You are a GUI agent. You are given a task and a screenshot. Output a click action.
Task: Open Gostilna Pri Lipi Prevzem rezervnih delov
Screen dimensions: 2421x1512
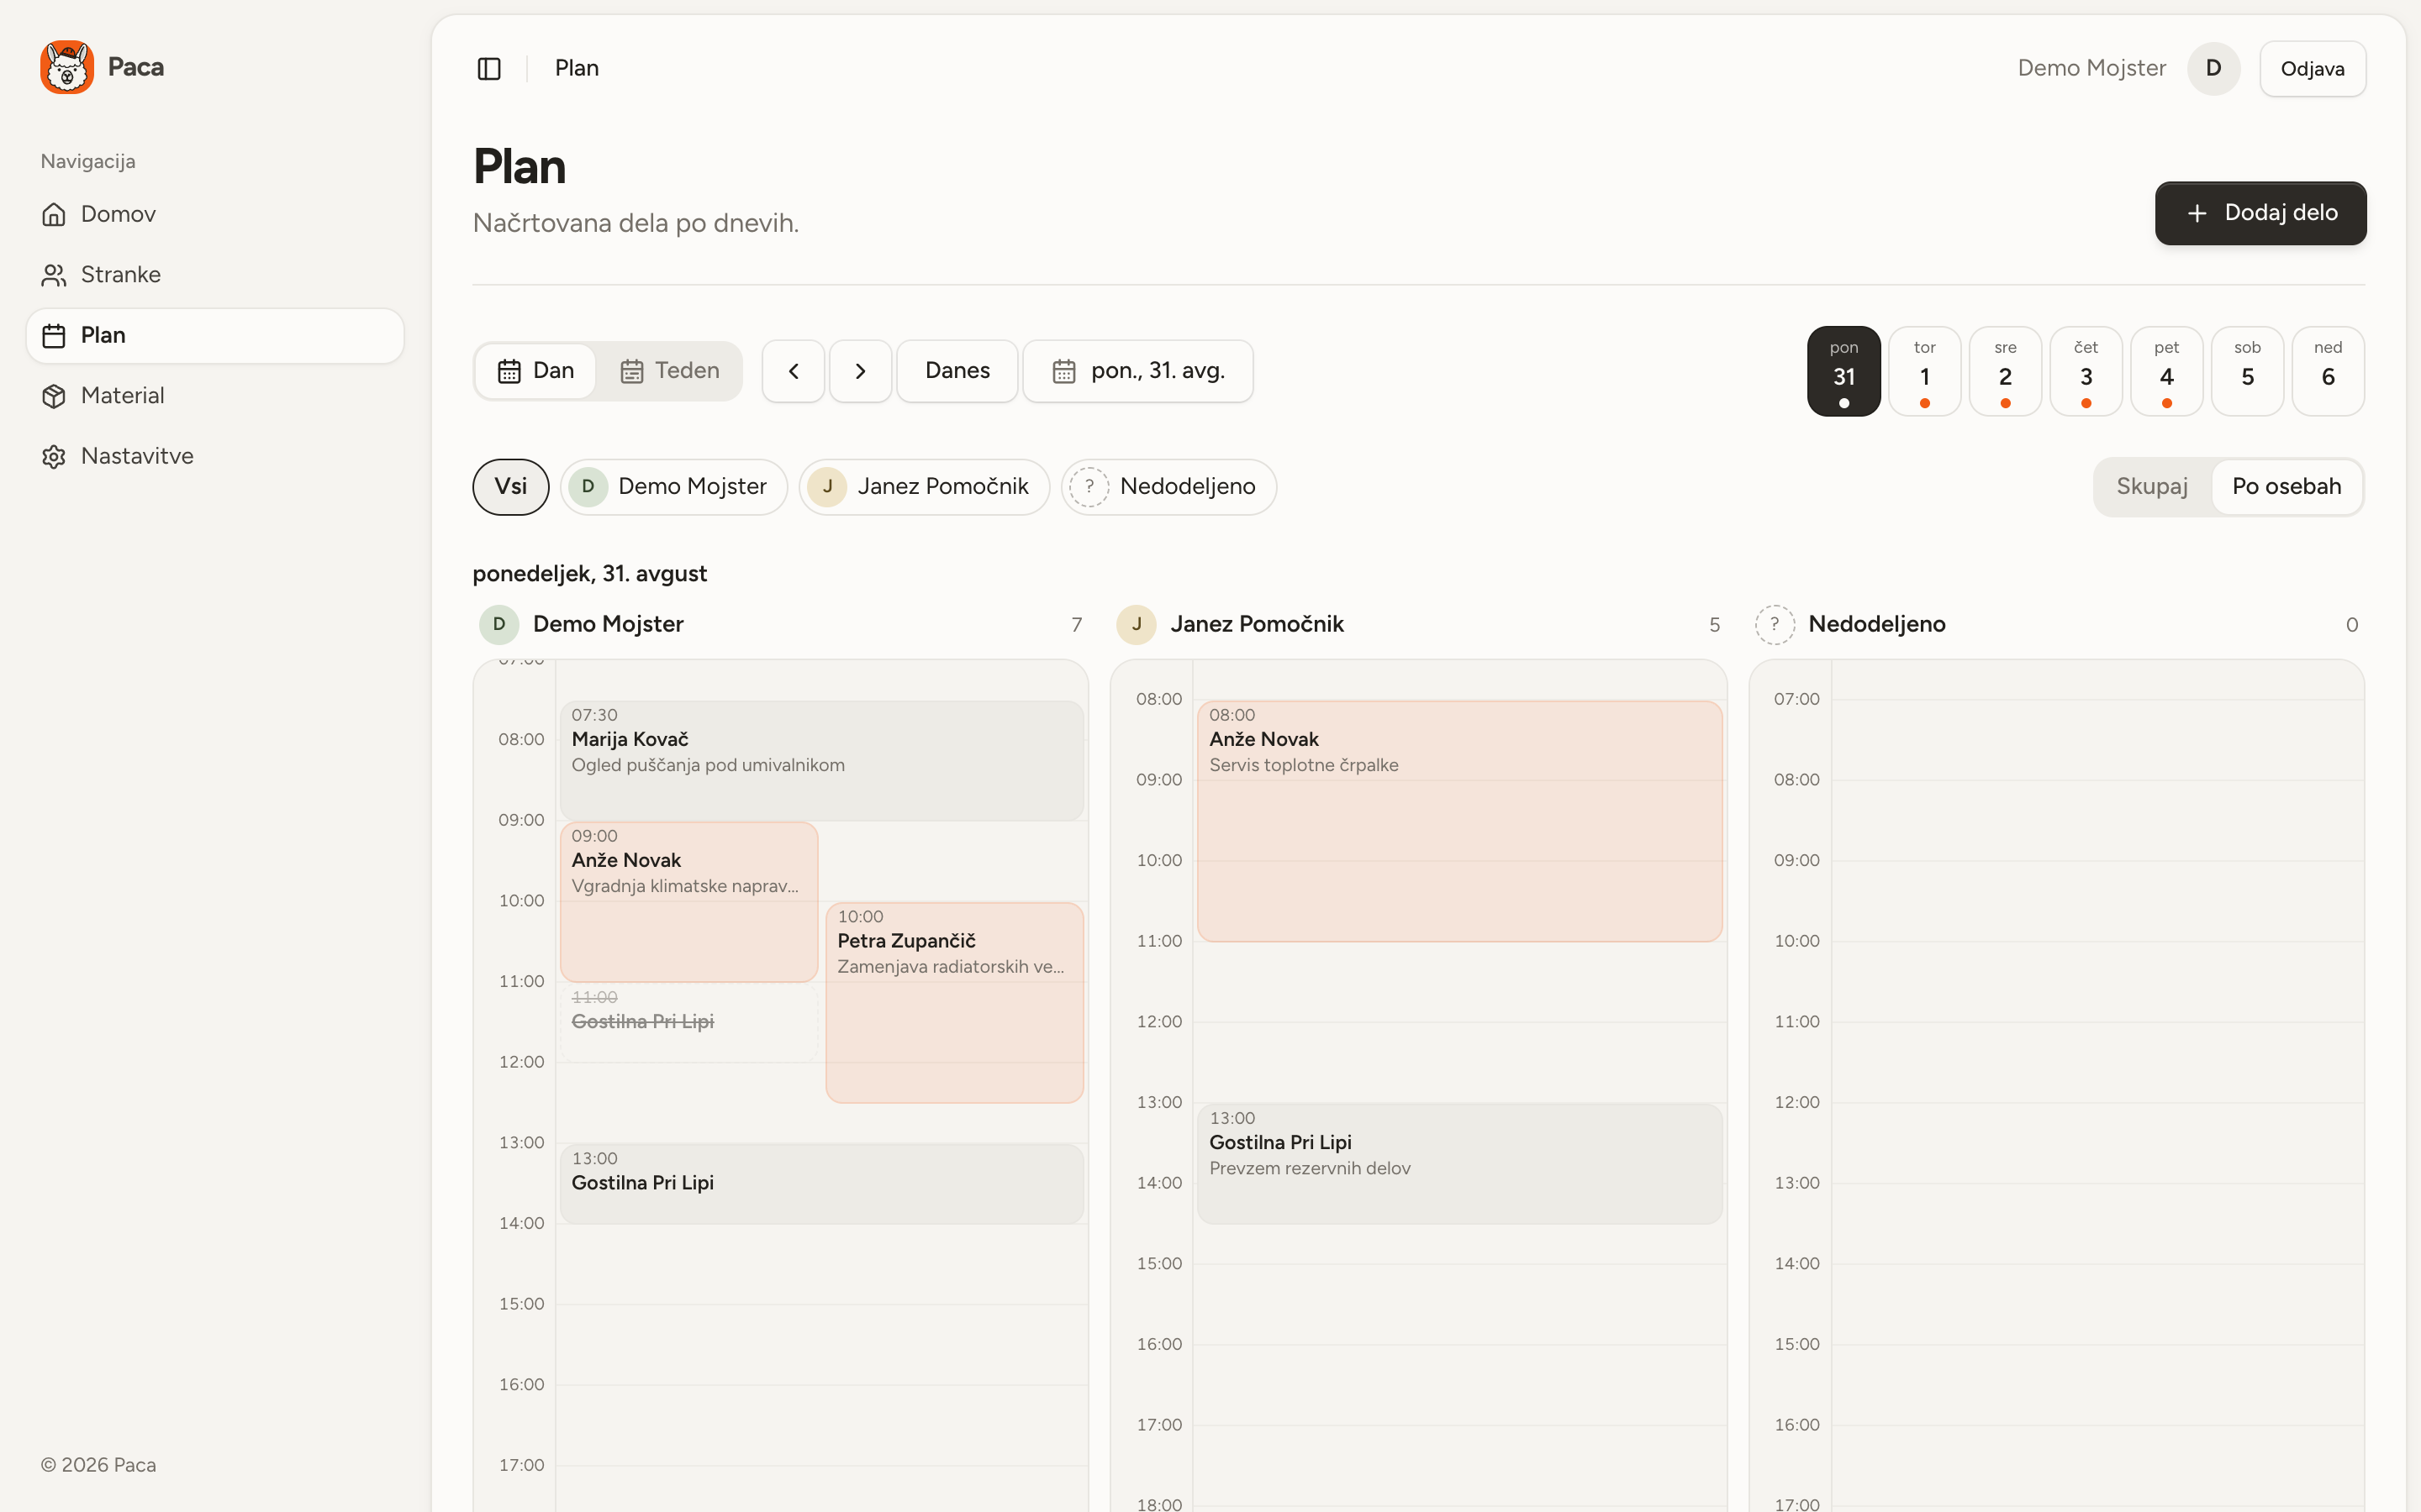point(1459,1164)
